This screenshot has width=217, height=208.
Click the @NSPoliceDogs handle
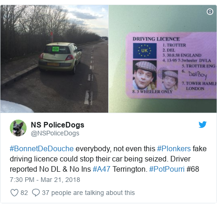point(55,133)
